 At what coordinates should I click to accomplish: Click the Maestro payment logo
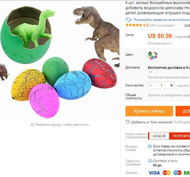[x=177, y=173]
